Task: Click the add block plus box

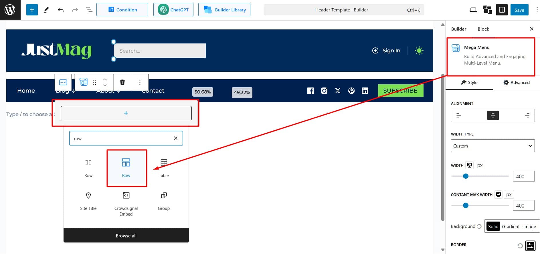Action: [x=126, y=113]
